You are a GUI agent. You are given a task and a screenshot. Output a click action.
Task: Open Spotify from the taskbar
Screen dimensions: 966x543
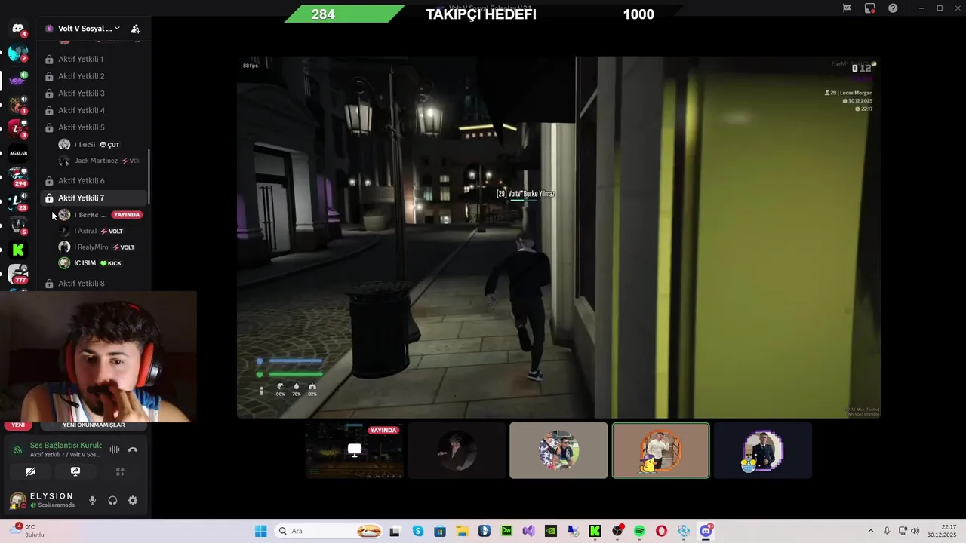click(639, 531)
